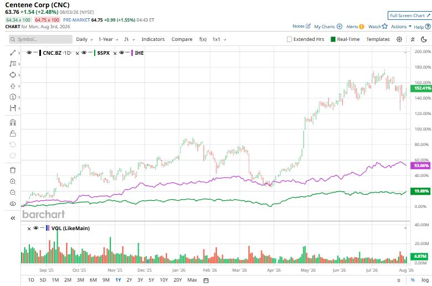The height and width of the screenshot is (286, 432).
Task: Collapse the left drawing toolbar
Action: tap(13, 219)
